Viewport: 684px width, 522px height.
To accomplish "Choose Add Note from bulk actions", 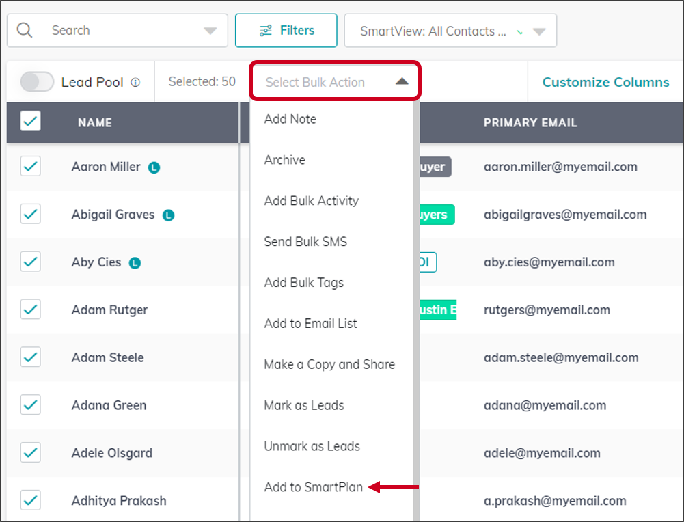I will pos(290,119).
